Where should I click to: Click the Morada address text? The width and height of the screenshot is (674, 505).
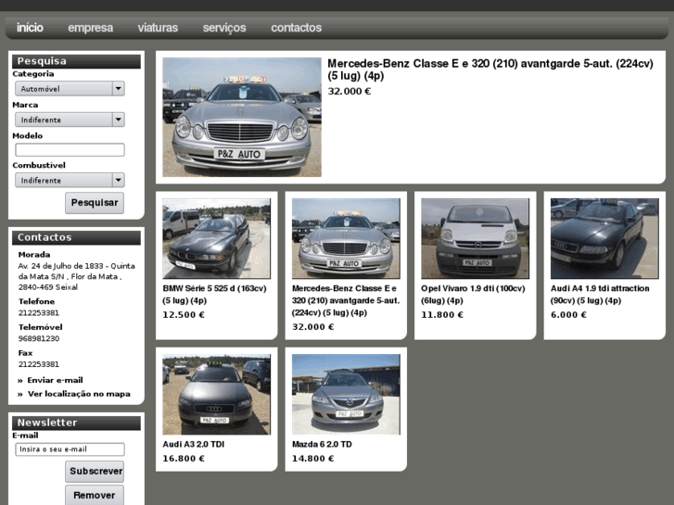click(x=77, y=277)
